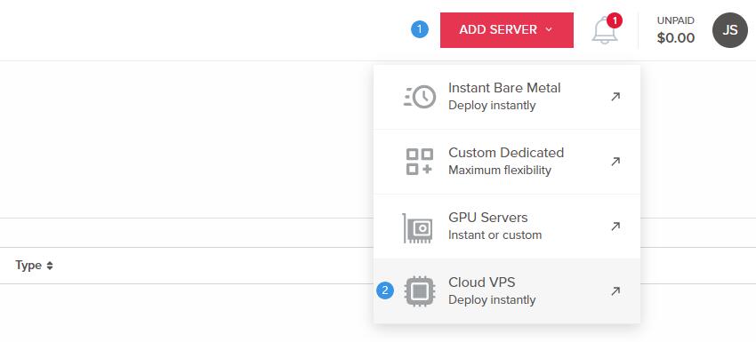Click the Cloud VPS chip icon
756x342 pixels.
click(420, 291)
